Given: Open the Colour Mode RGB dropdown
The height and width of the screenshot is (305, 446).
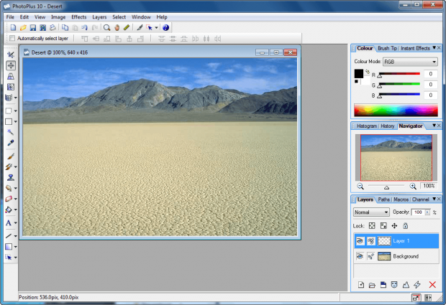Looking at the screenshot, I should coord(410,62).
